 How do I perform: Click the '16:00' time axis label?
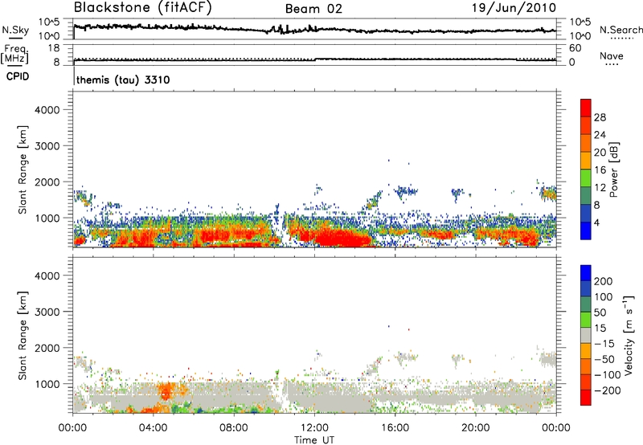[395, 428]
